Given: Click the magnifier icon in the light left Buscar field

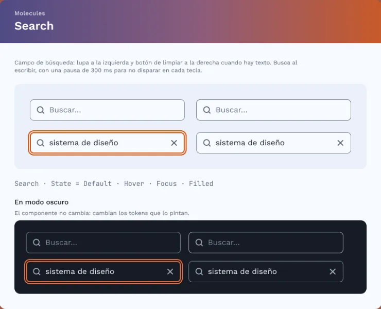Looking at the screenshot, I should (40, 110).
